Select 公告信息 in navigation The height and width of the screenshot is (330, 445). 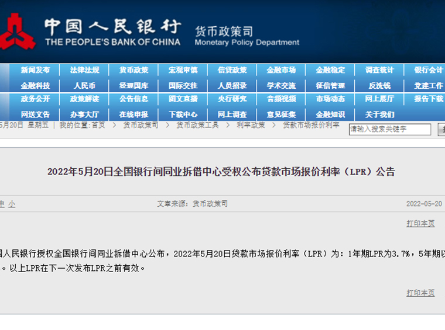coord(133,99)
